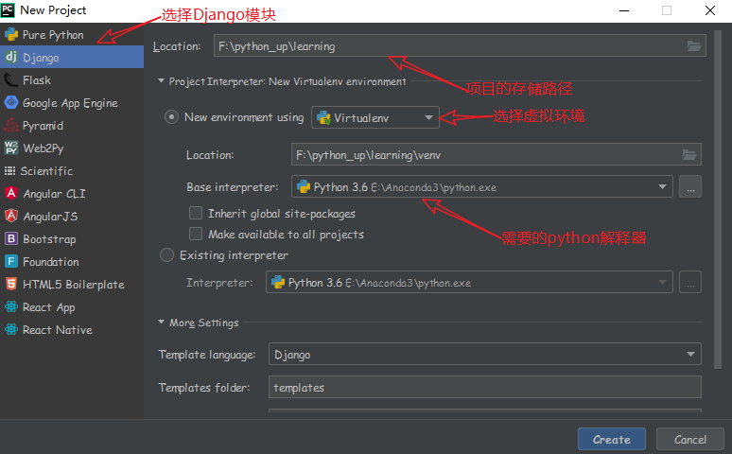
Task: Tick Make available to all projects
Action: (196, 234)
